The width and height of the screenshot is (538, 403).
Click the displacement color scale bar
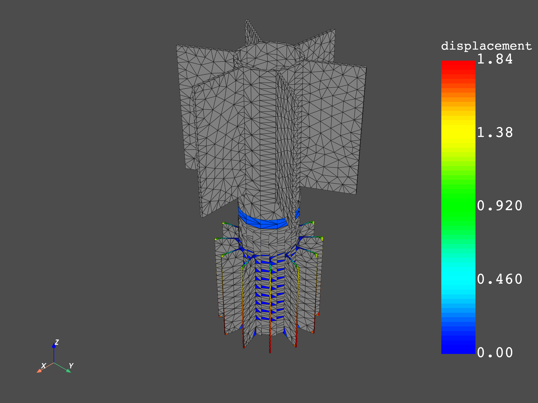[458, 207]
